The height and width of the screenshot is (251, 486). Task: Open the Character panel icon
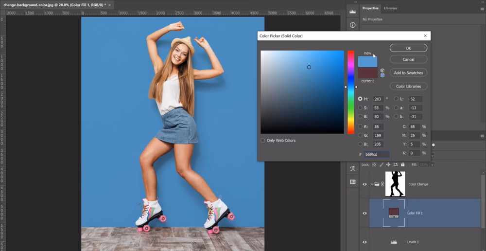tap(352, 169)
